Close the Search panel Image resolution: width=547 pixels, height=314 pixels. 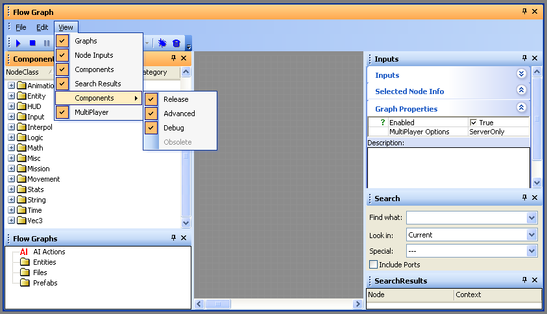pos(535,197)
